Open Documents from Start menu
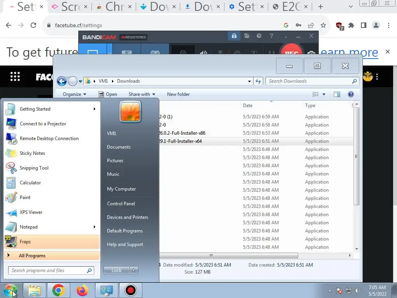Image resolution: width=397 pixels, height=298 pixels. click(x=119, y=147)
